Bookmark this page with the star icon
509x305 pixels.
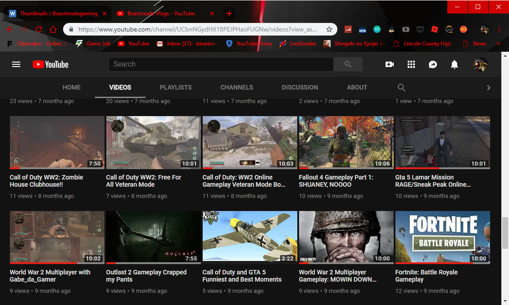(329, 30)
